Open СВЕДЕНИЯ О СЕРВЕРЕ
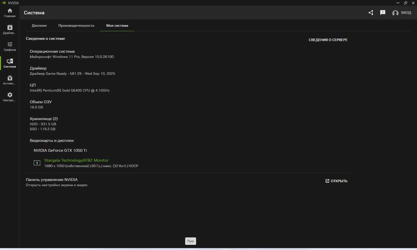 [x=328, y=40]
